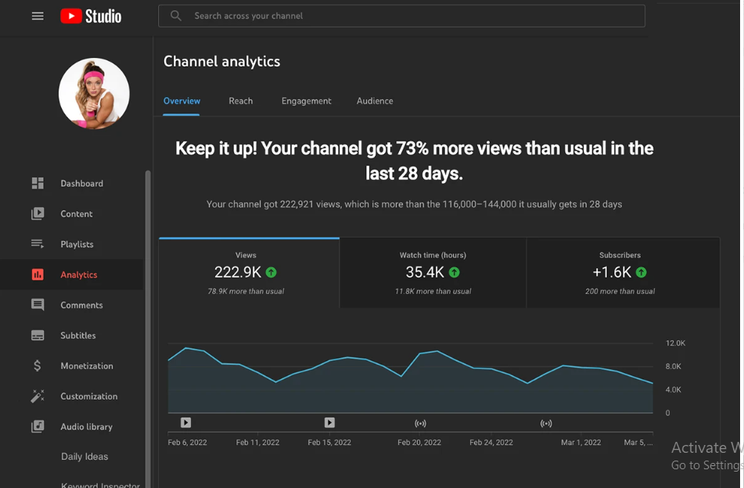The height and width of the screenshot is (488, 744).
Task: Open the Playlists section
Action: coord(77,244)
